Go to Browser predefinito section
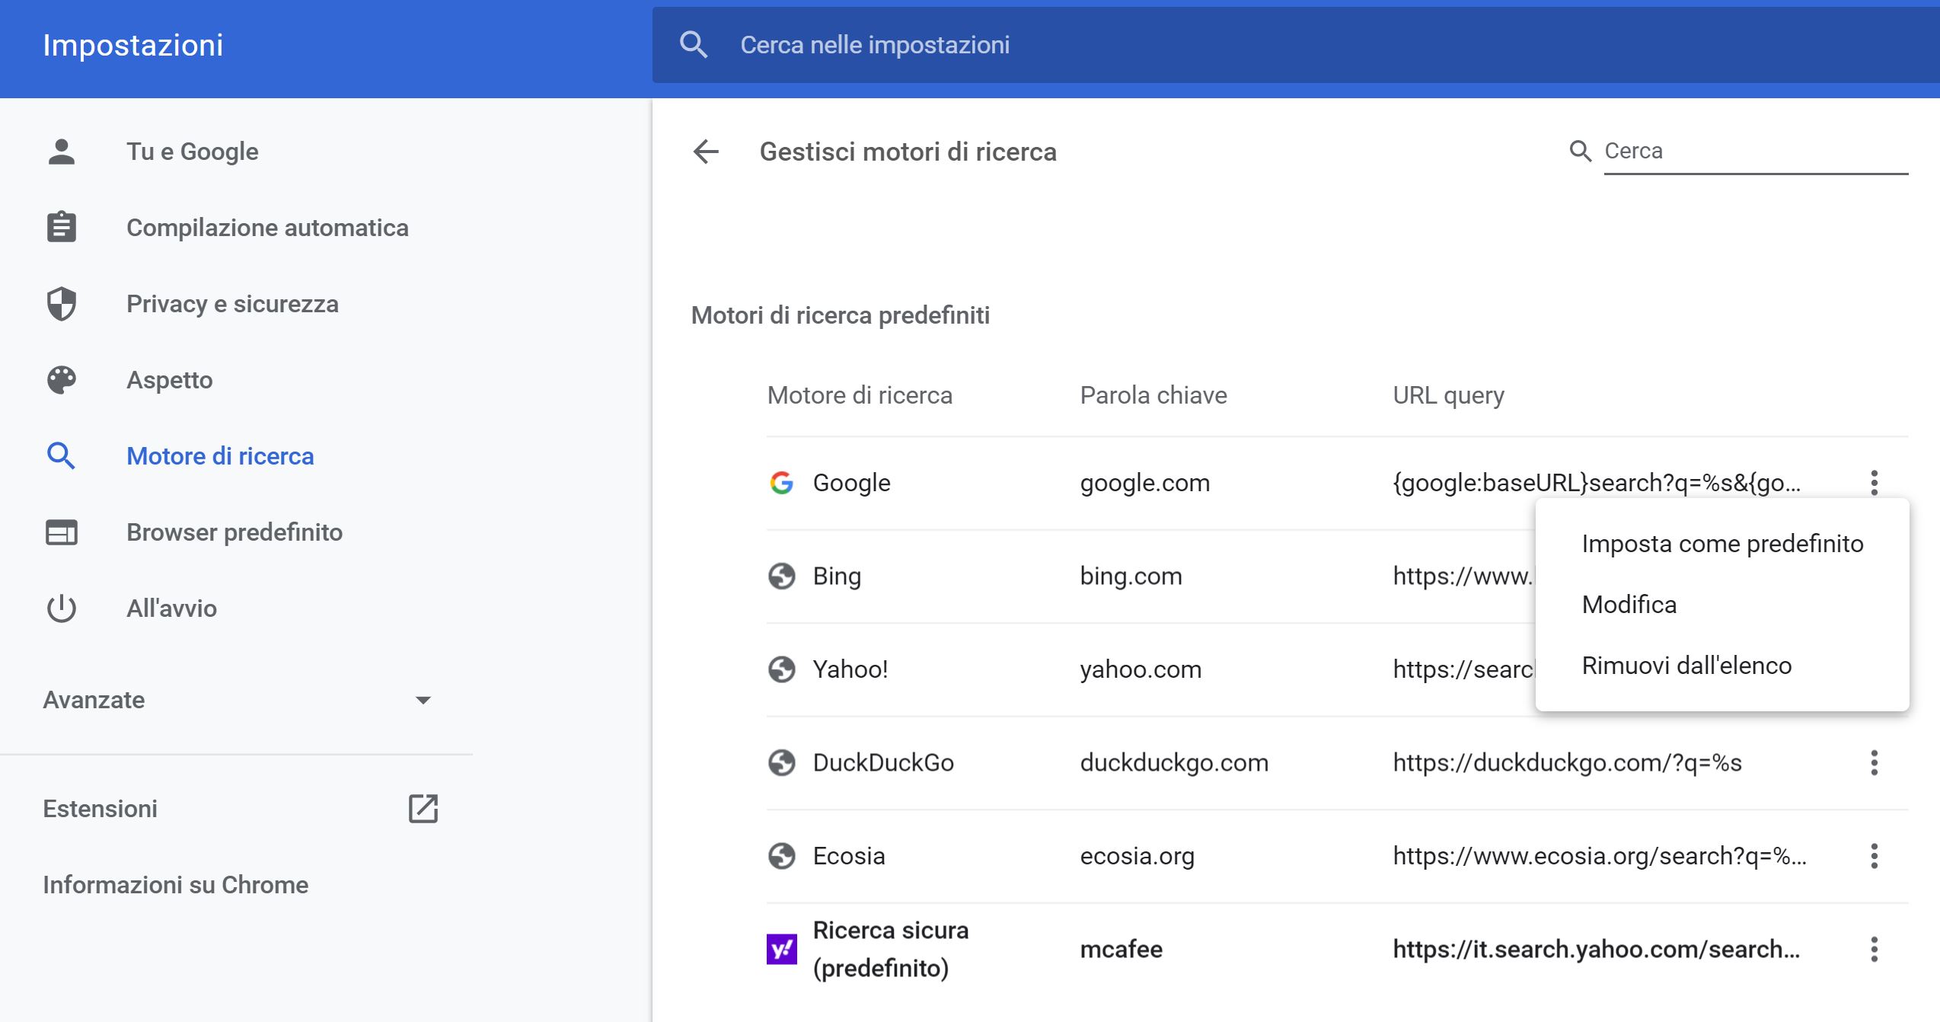 [235, 532]
